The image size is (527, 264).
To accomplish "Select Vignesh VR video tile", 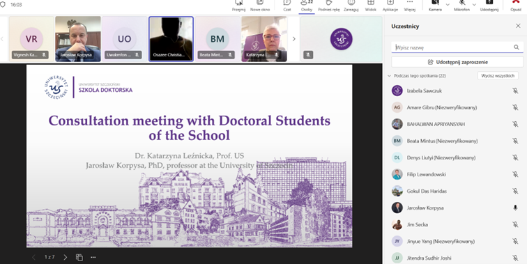I will [x=31, y=39].
